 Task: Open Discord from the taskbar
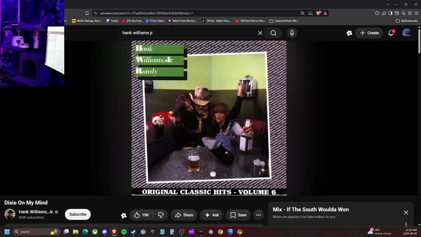coord(105,232)
